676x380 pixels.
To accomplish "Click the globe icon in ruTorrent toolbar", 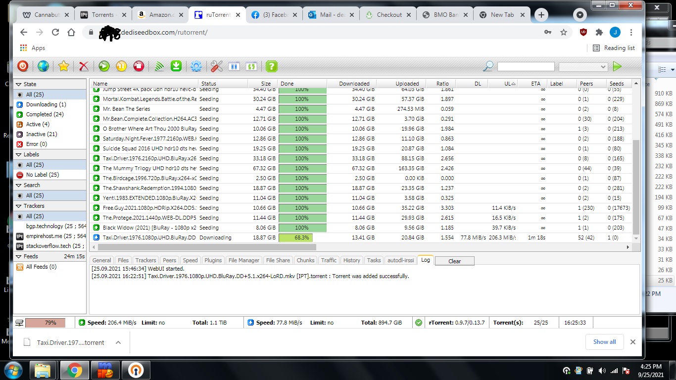I will 43,66.
